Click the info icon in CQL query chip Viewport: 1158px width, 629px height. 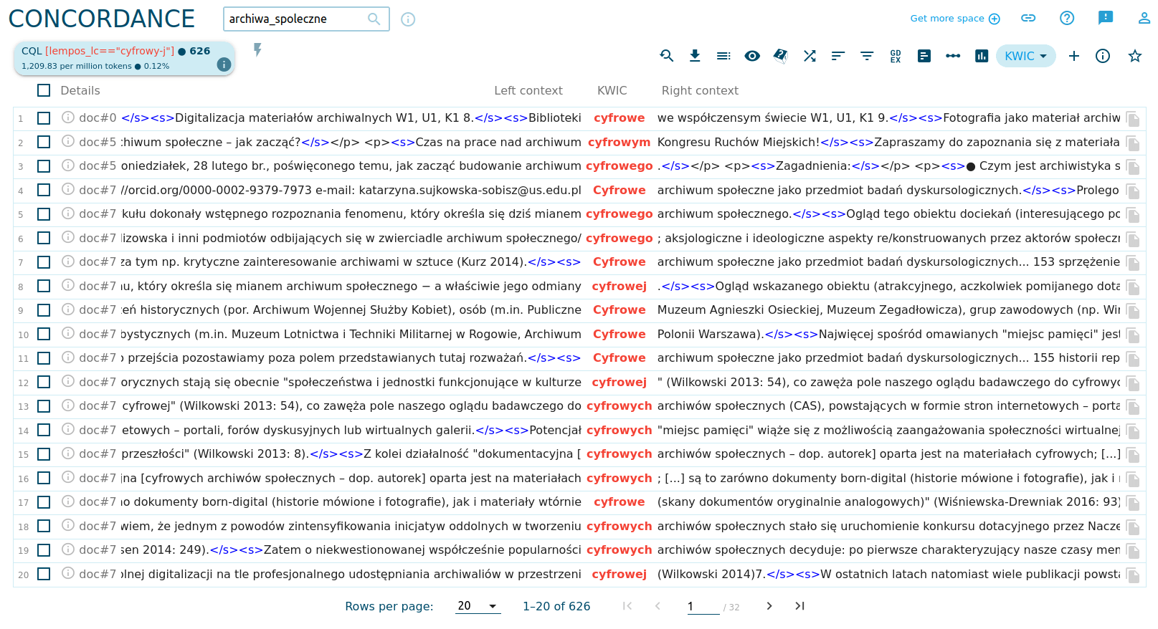(x=224, y=64)
